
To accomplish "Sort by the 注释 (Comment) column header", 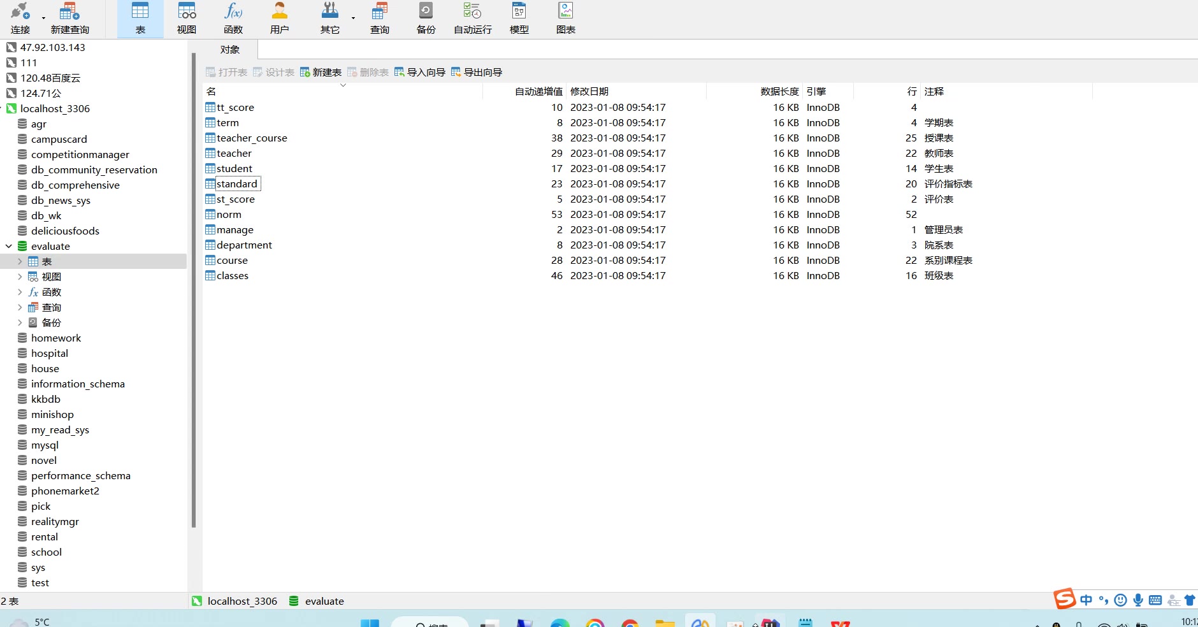I will pyautogui.click(x=1006, y=91).
